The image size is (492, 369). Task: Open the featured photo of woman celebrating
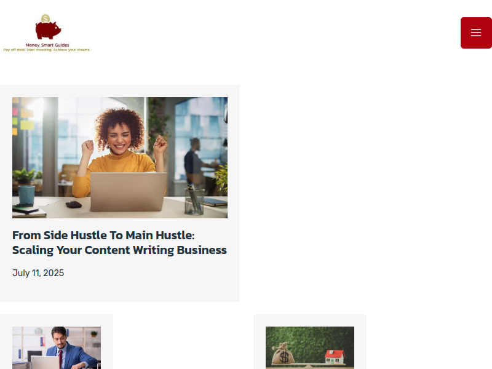coord(120,157)
